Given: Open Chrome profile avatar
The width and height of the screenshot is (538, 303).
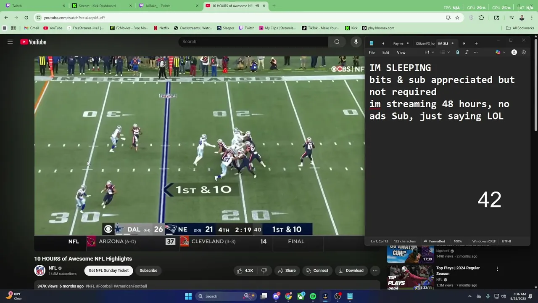Looking at the screenshot, I should tap(522, 18).
